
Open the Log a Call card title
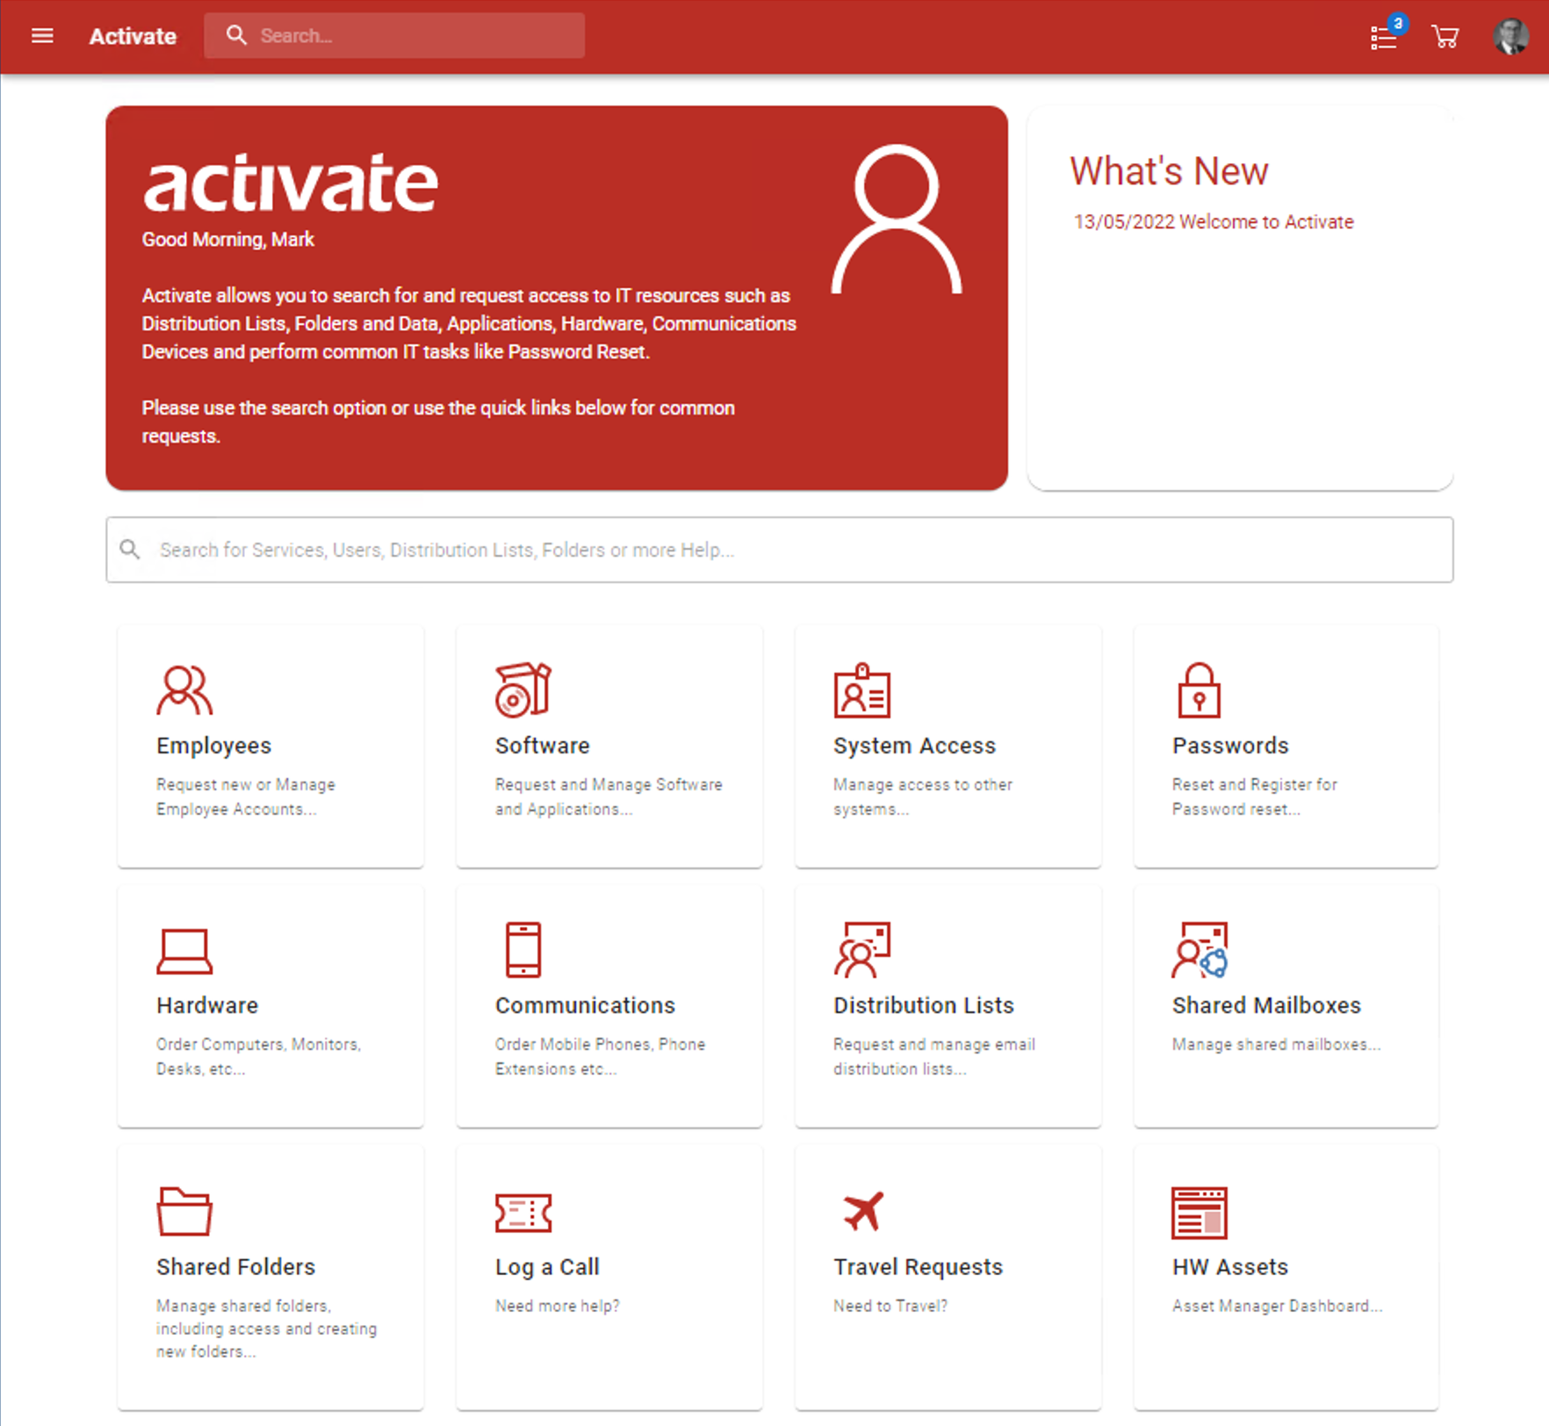coord(547,1267)
